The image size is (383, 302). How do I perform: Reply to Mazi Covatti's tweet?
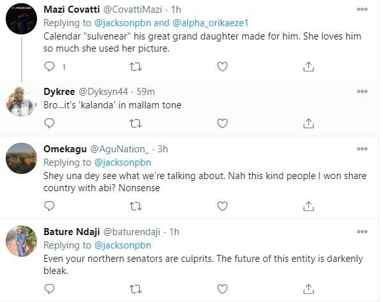point(50,66)
